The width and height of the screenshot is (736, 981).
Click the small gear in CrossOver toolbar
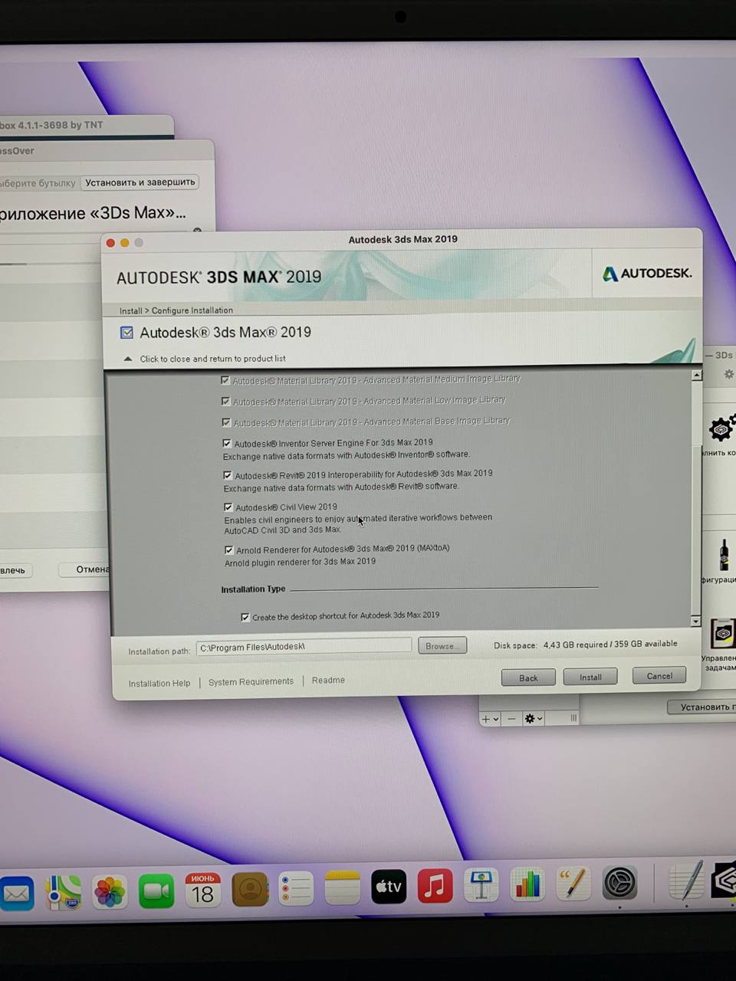tap(728, 374)
